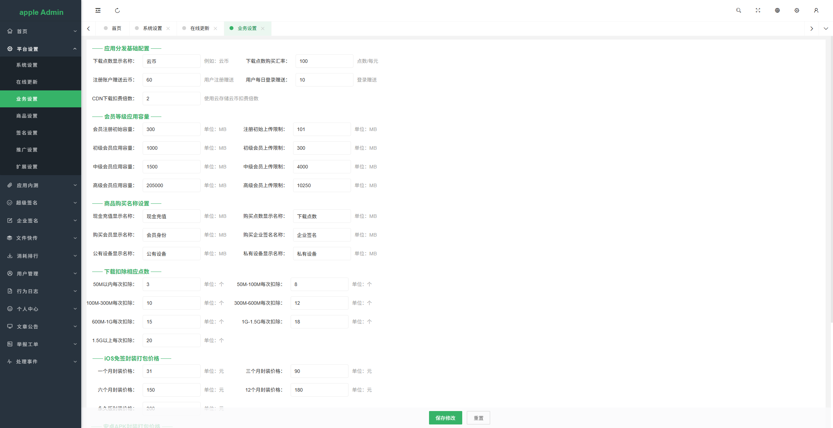The width and height of the screenshot is (833, 428).
Task: Open the search magnifier icon
Action: click(738, 11)
